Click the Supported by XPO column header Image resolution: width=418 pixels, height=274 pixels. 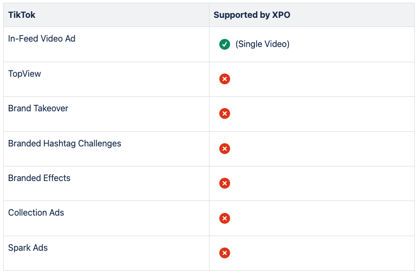click(252, 15)
